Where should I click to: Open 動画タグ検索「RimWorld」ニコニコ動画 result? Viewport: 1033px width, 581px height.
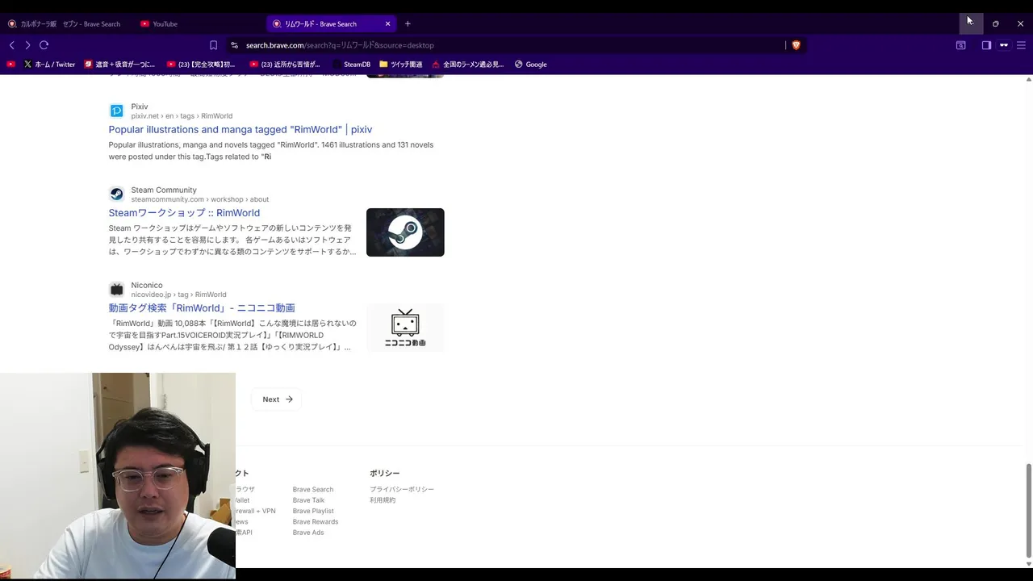[x=202, y=308]
